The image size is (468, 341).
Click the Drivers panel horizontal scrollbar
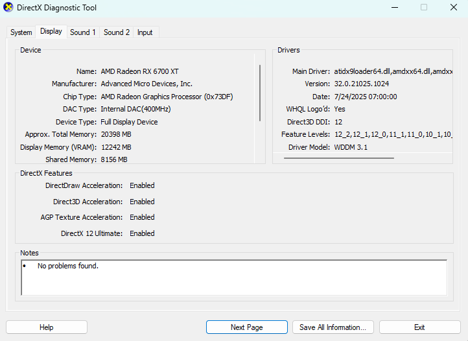coord(339,158)
